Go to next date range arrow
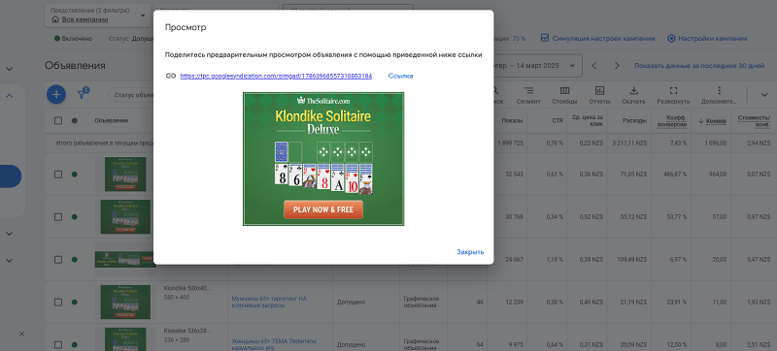 (617, 66)
